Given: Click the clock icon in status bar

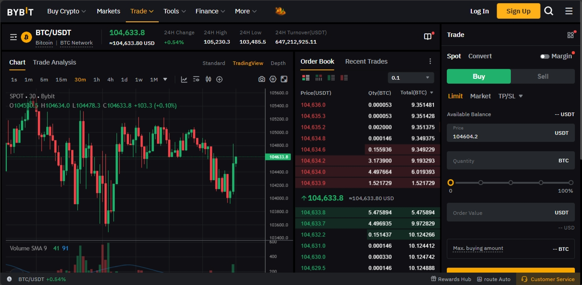Looking at the screenshot, I should 9,279.
